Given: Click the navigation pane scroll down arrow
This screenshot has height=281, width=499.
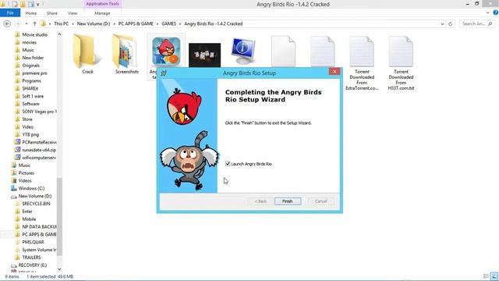Looking at the screenshot, I should (59, 269).
